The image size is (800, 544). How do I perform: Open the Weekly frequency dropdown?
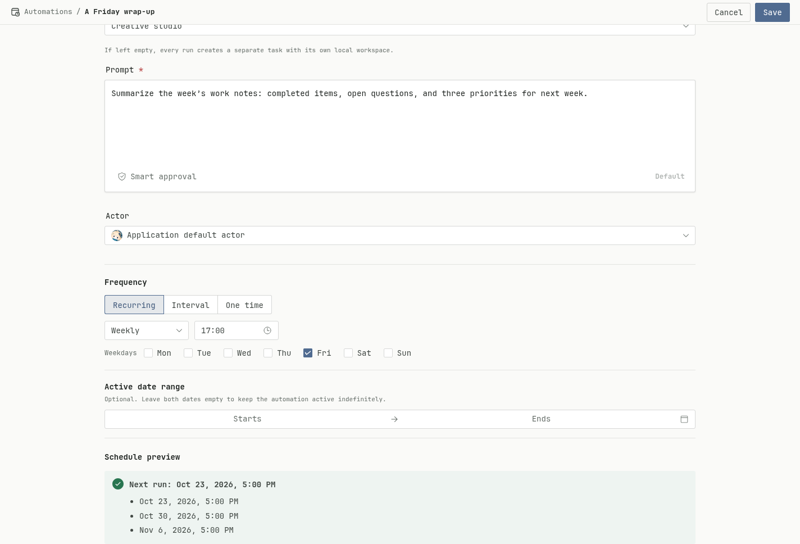pyautogui.click(x=147, y=330)
